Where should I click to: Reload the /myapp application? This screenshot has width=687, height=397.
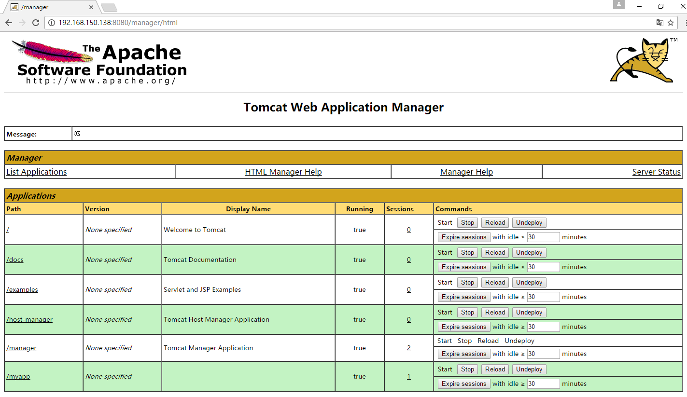point(495,369)
